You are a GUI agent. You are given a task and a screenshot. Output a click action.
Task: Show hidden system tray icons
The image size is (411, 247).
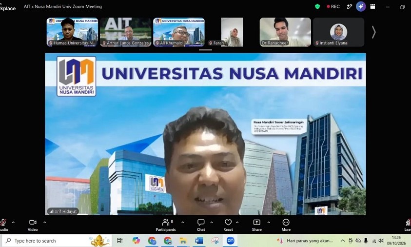point(343,241)
